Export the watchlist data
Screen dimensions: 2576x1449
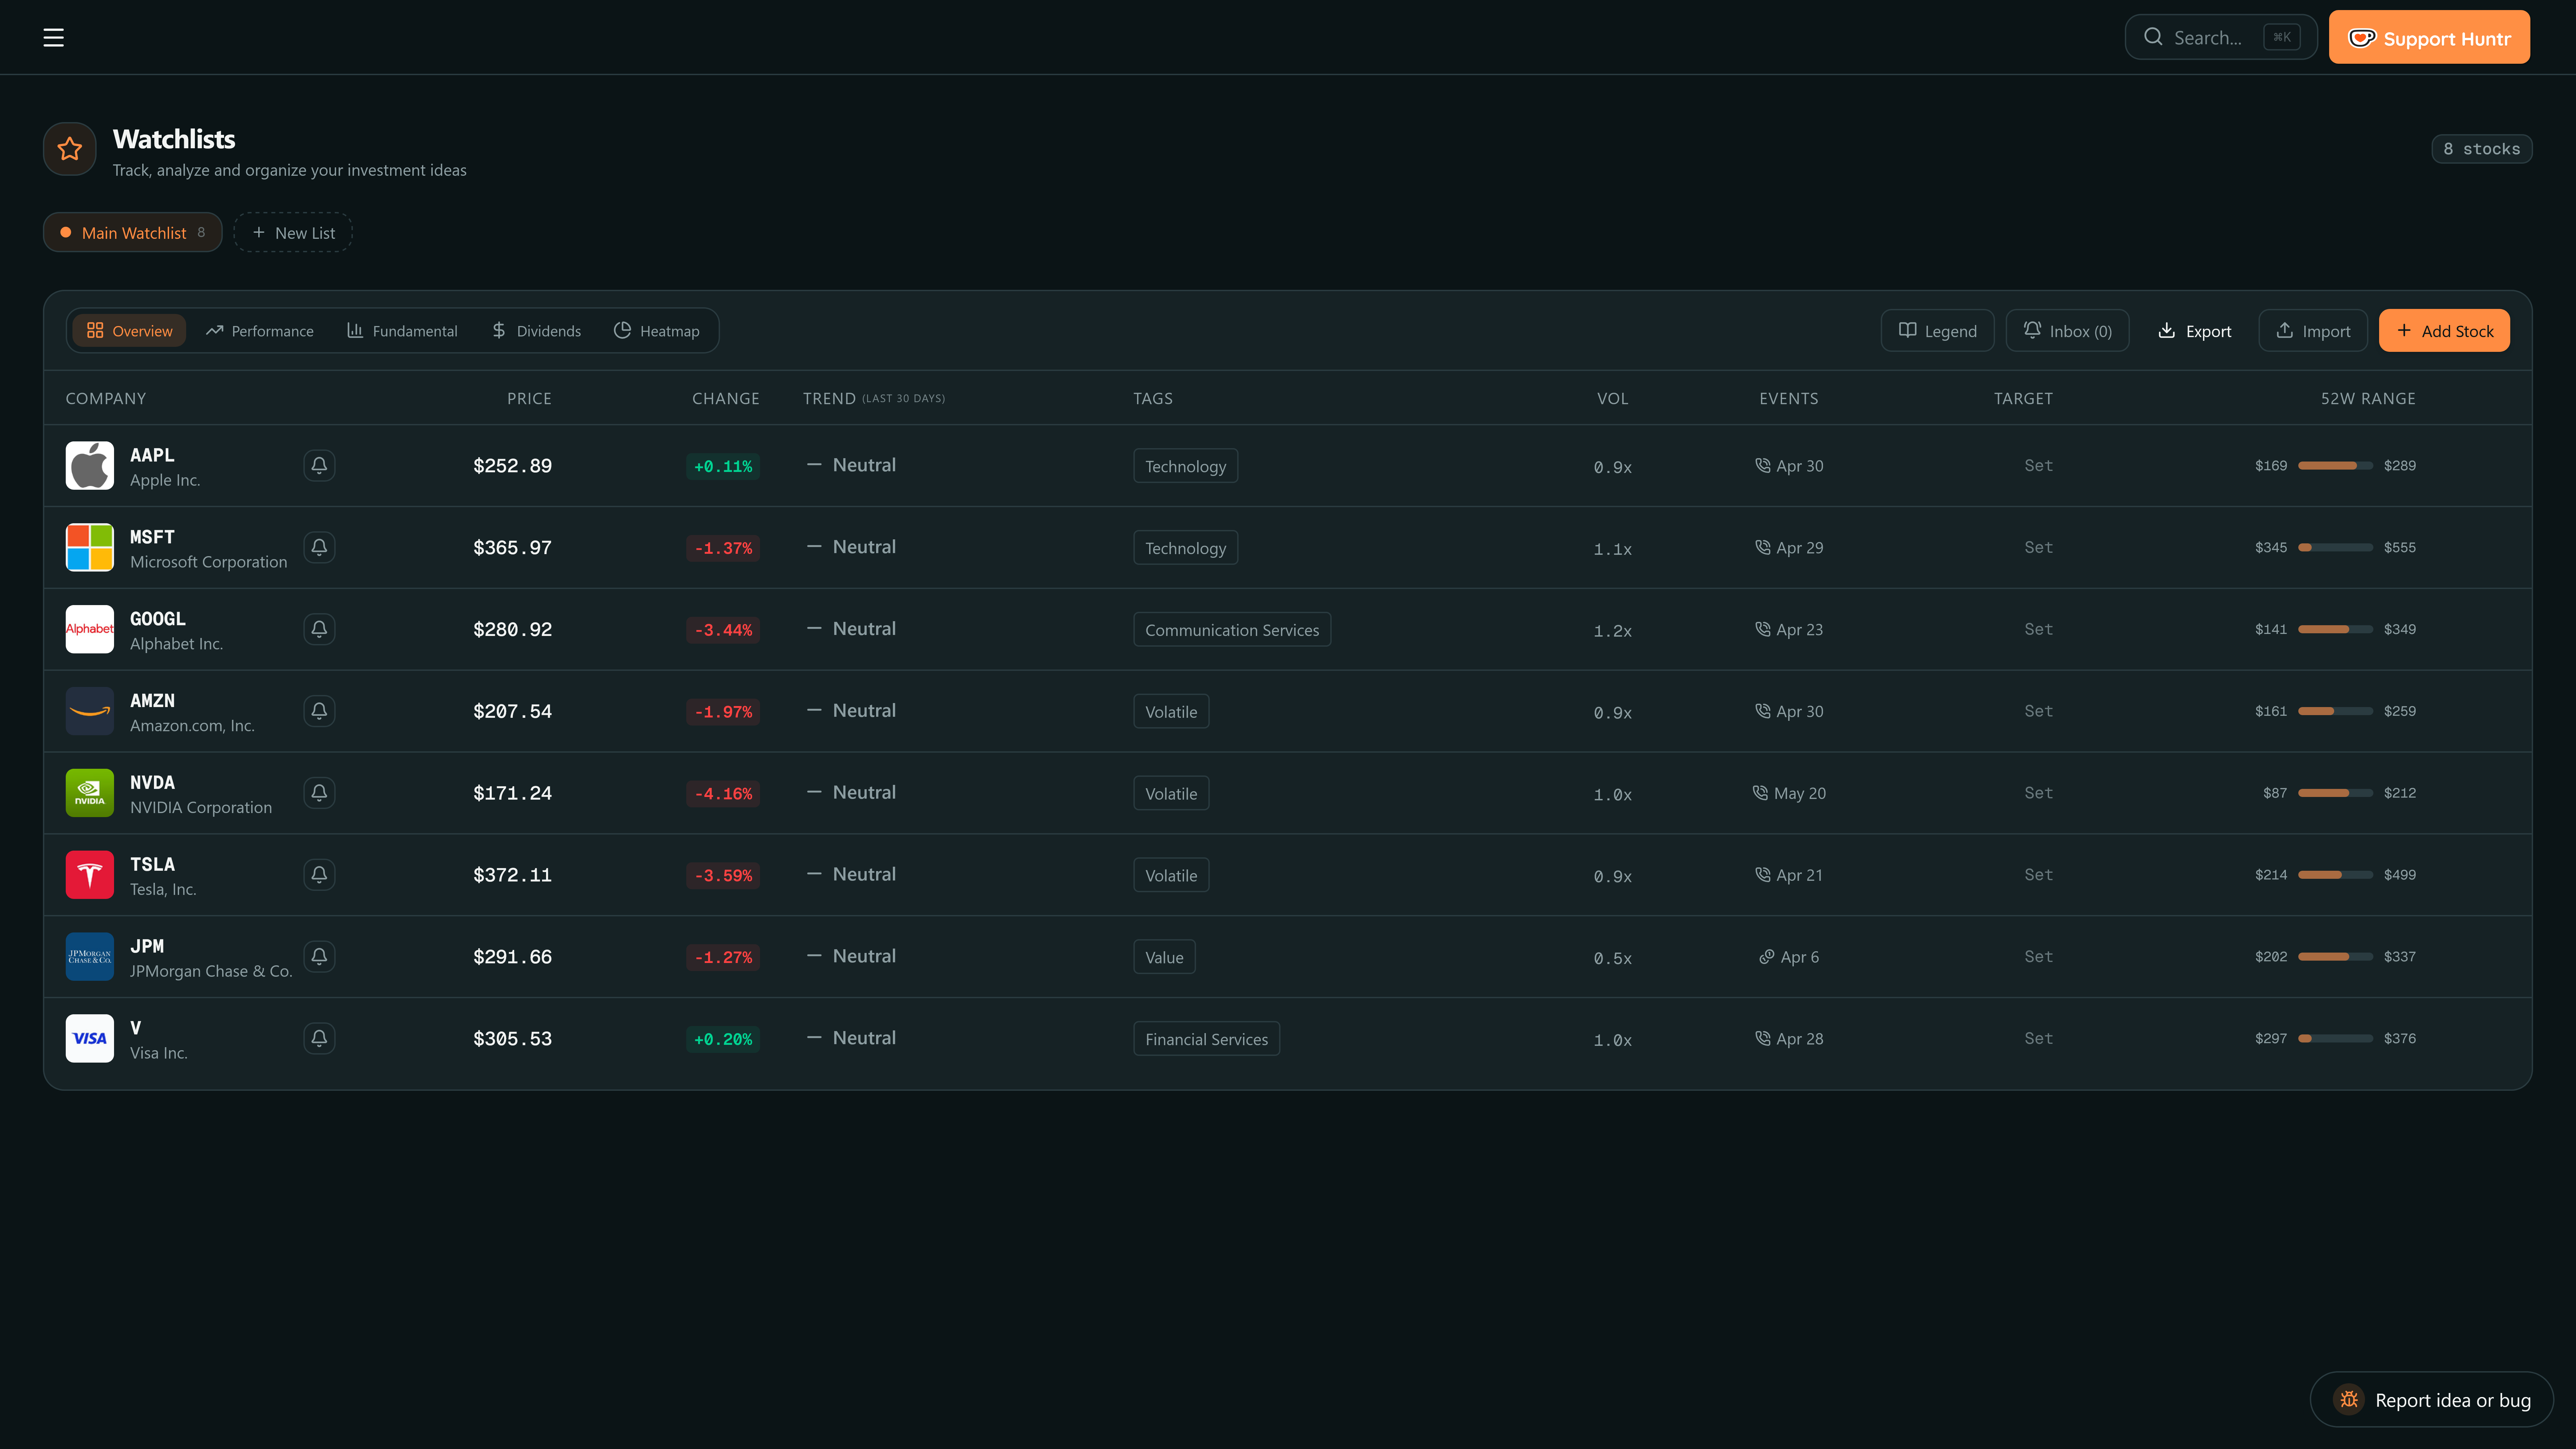point(2194,331)
